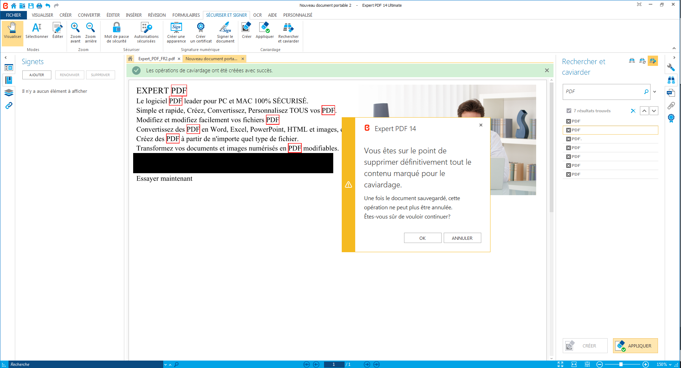Open the binoculars search panel

[x=671, y=80]
